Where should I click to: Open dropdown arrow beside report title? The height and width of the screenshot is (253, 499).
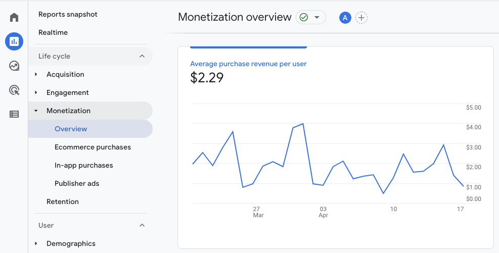(317, 17)
